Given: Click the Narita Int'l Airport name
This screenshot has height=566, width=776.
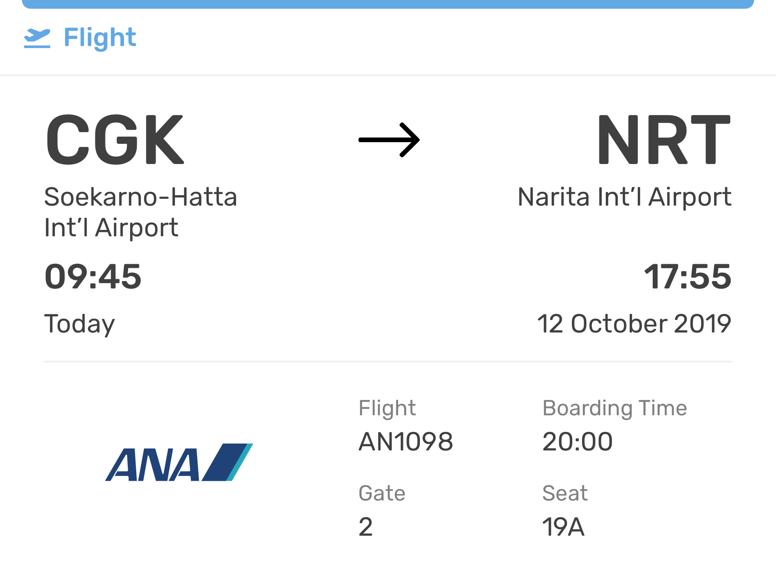Looking at the screenshot, I should click(x=624, y=197).
